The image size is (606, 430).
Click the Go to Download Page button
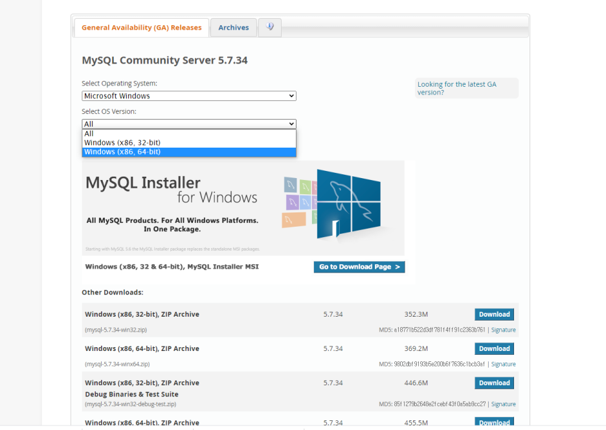pyautogui.click(x=359, y=267)
